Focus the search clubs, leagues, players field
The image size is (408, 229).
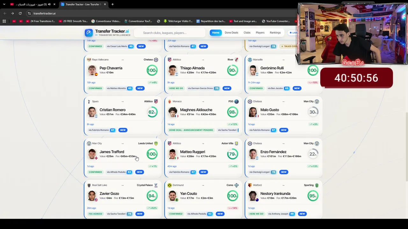point(170,33)
